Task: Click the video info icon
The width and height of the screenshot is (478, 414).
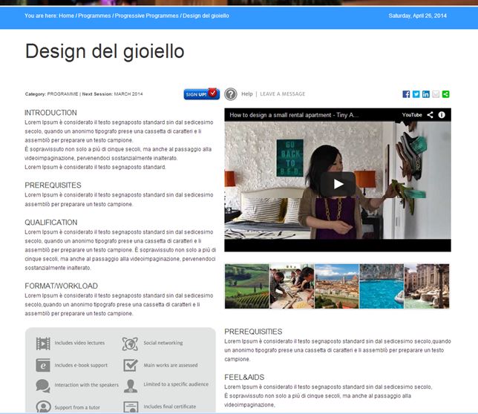Action: [x=442, y=115]
